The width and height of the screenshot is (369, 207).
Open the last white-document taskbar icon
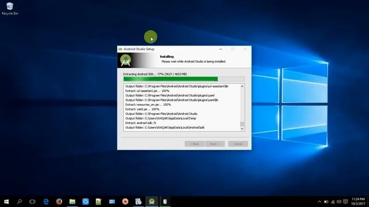pos(165,202)
